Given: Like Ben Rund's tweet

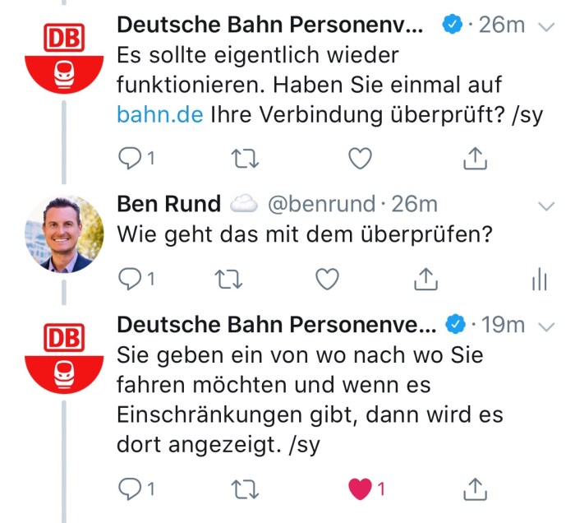Looking at the screenshot, I should [x=328, y=280].
